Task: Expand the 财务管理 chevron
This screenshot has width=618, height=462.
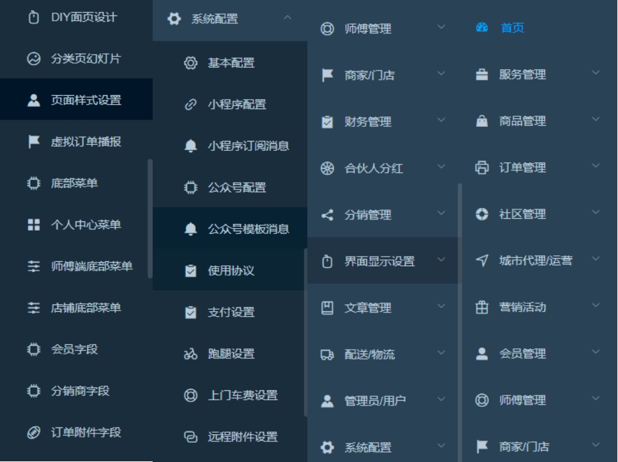Action: [x=441, y=120]
